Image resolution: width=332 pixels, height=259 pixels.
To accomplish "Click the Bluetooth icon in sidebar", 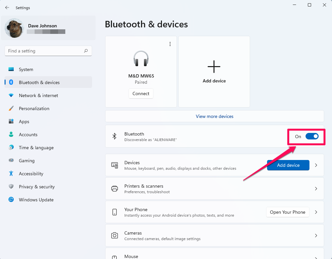I will click(11, 82).
